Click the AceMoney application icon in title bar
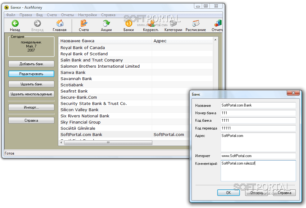 [x=7, y=7]
